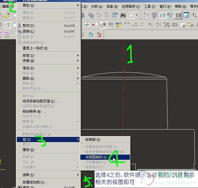Image resolution: width=198 pixels, height=188 pixels.
Task: Select 属性(R) menu entry
Action: (48, 150)
